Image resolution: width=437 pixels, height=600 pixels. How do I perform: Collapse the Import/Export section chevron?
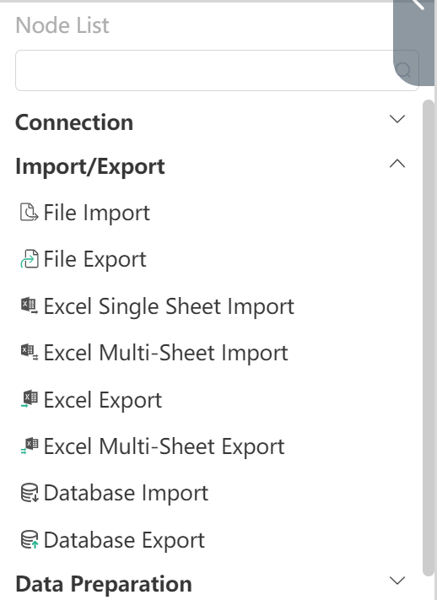(x=397, y=164)
